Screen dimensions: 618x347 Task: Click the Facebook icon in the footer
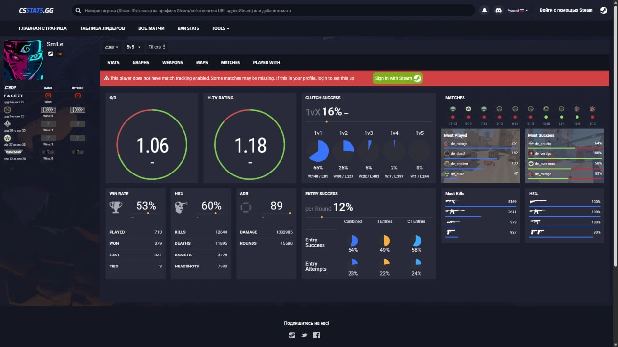(316, 335)
